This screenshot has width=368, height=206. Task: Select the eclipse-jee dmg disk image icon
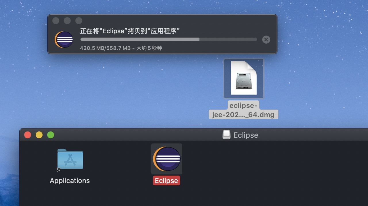(x=244, y=78)
